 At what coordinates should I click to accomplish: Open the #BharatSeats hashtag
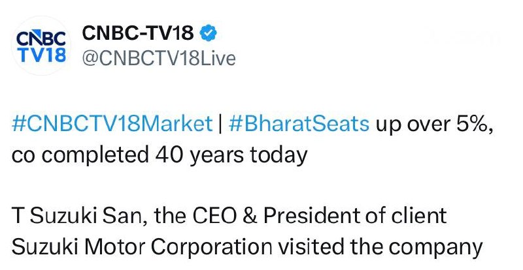(299, 124)
